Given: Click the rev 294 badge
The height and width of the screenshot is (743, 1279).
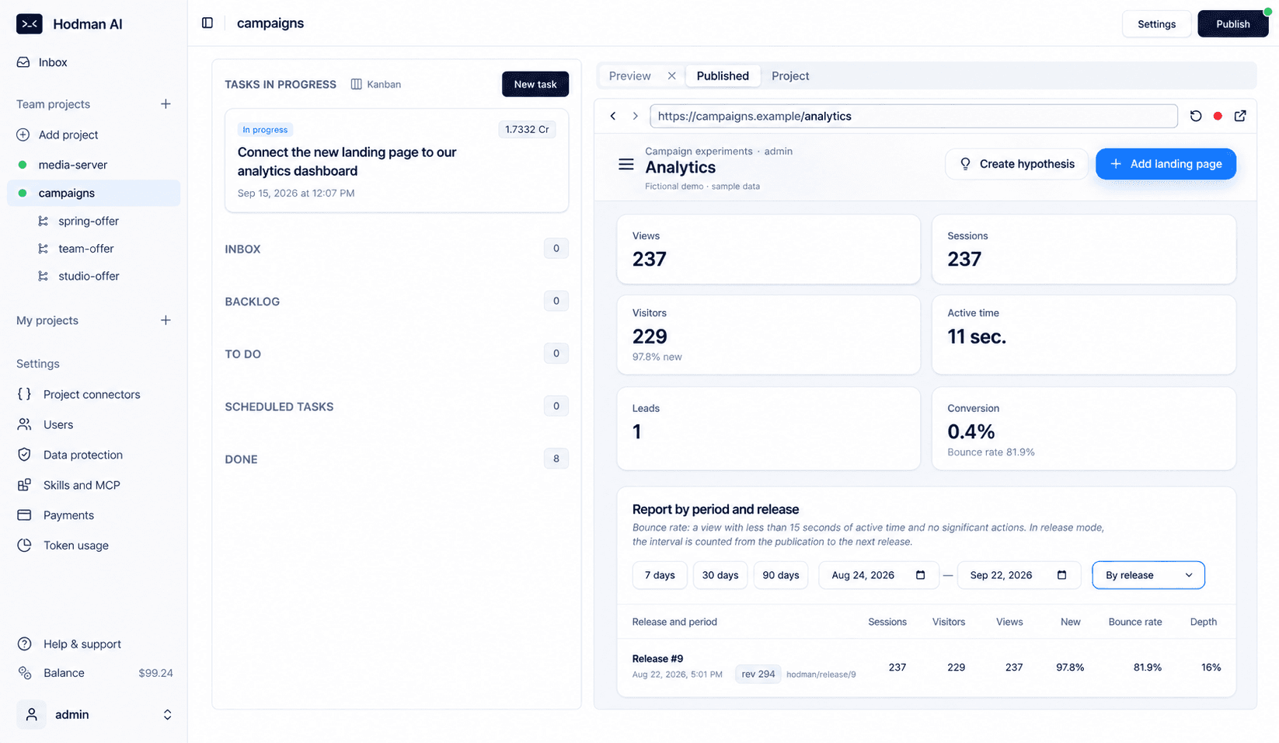Looking at the screenshot, I should [x=758, y=674].
